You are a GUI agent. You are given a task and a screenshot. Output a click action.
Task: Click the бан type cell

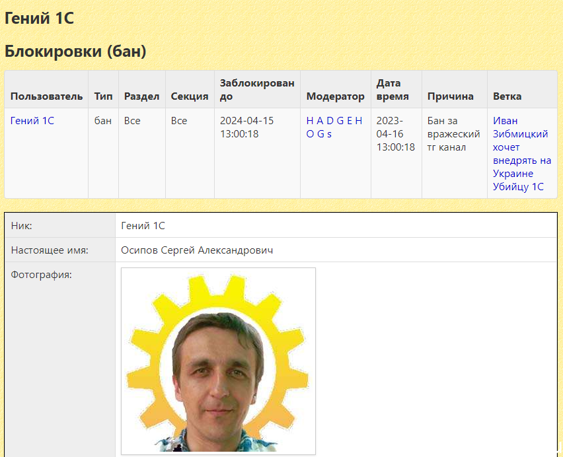[x=103, y=121]
